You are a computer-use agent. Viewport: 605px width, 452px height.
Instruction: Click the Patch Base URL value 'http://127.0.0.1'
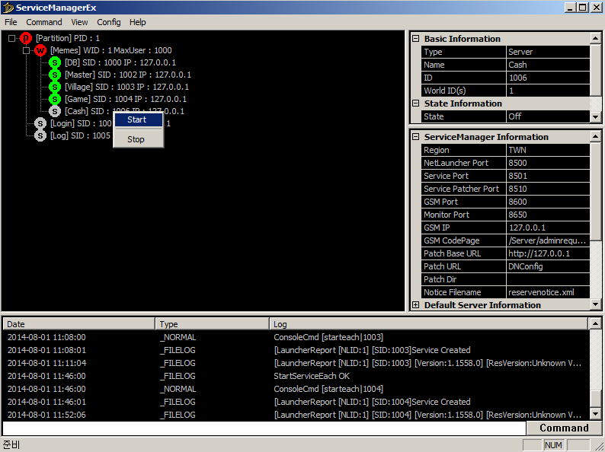(548, 253)
